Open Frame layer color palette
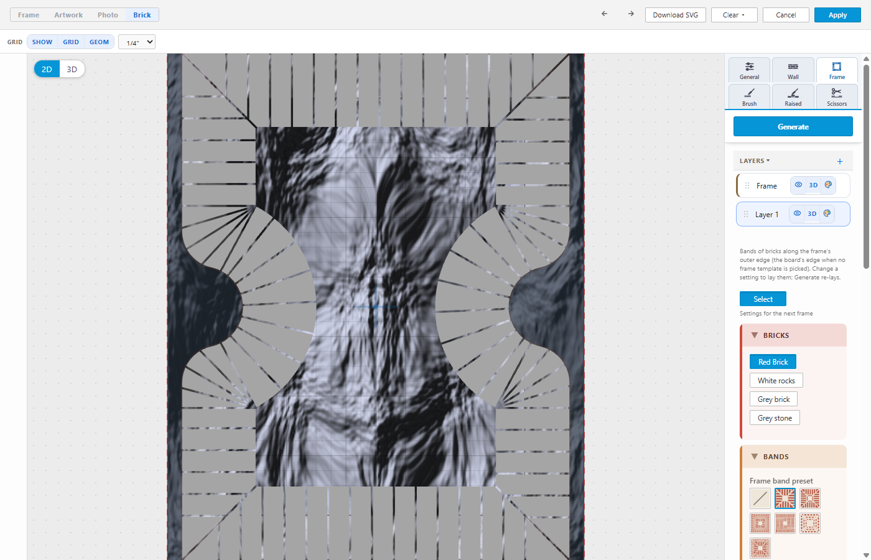This screenshot has width=871, height=560. click(x=828, y=185)
